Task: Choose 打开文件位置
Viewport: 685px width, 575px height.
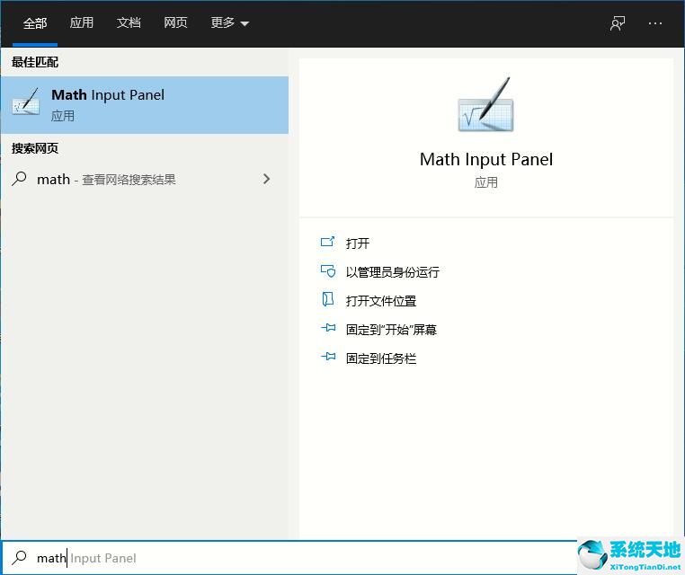Action: tap(381, 301)
